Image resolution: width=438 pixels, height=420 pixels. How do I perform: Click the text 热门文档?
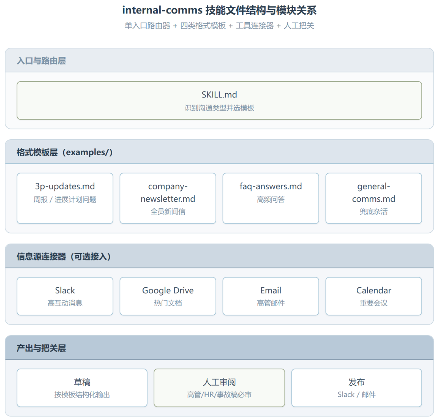[x=168, y=303]
